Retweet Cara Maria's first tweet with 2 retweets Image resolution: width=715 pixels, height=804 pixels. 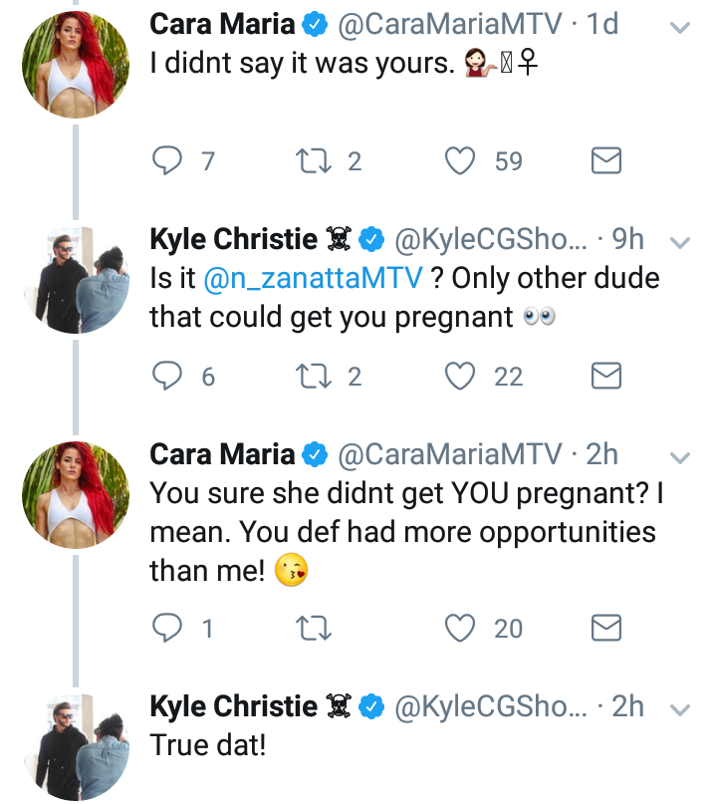click(x=314, y=160)
